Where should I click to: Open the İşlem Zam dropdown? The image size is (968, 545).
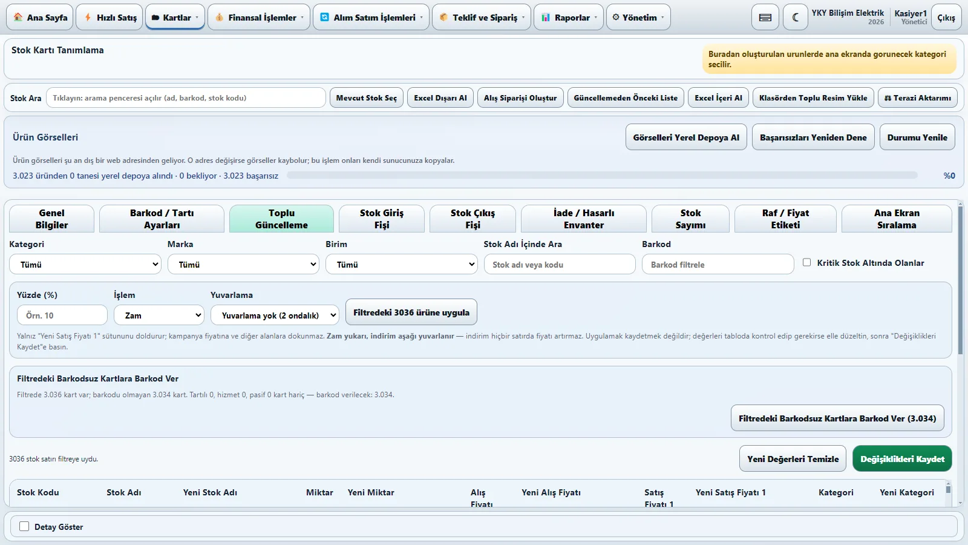159,315
